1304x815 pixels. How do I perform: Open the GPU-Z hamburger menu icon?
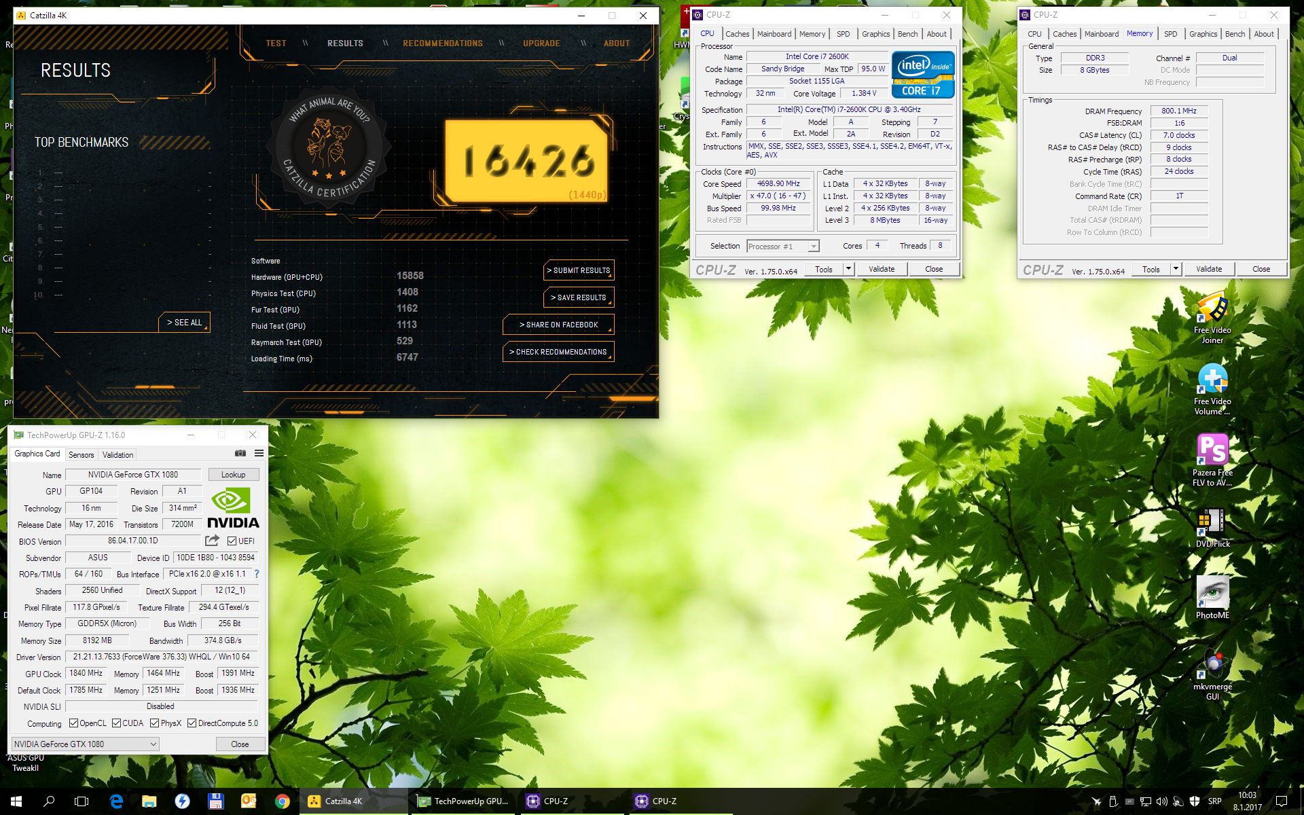click(259, 453)
